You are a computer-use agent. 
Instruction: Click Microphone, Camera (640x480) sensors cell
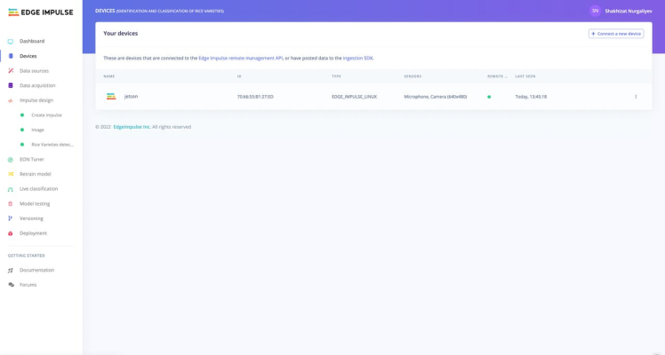click(x=435, y=97)
